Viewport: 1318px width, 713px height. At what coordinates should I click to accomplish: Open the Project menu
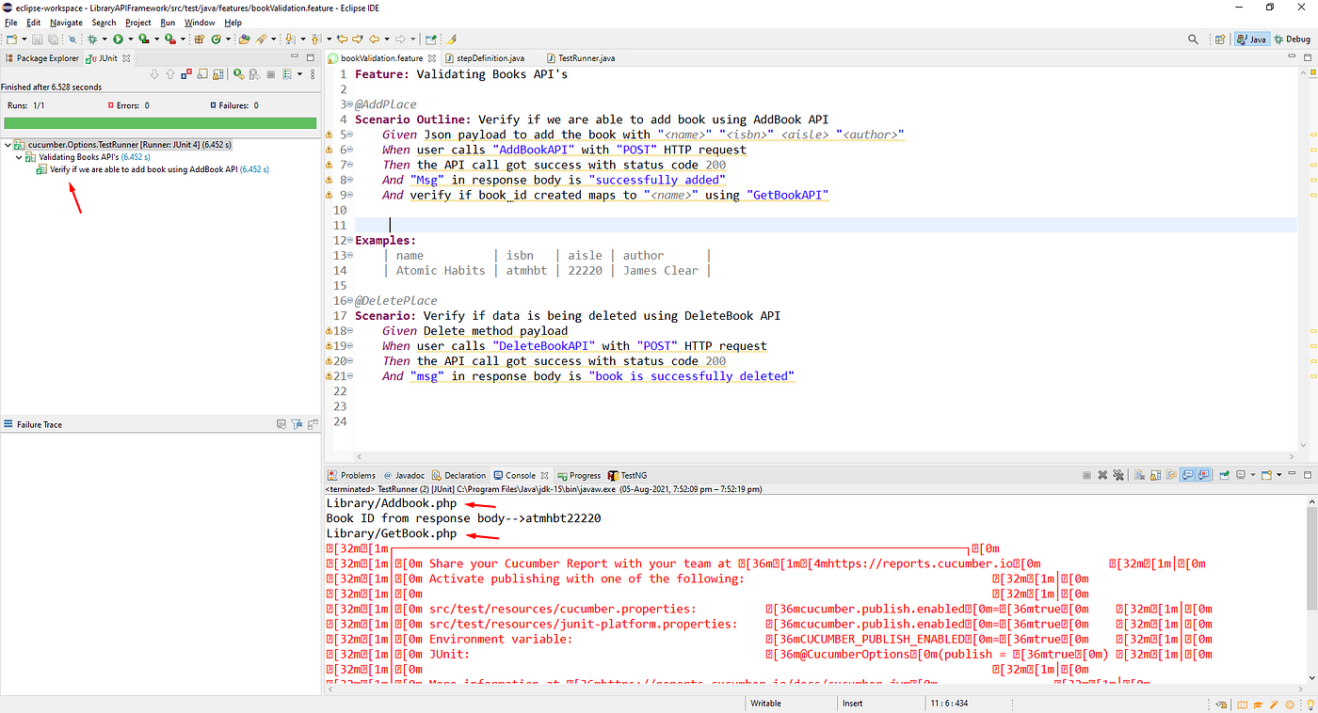pos(138,23)
